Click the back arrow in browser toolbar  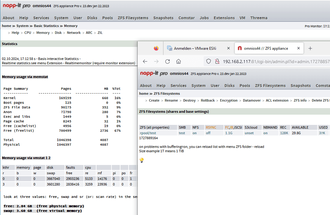coord(145,61)
